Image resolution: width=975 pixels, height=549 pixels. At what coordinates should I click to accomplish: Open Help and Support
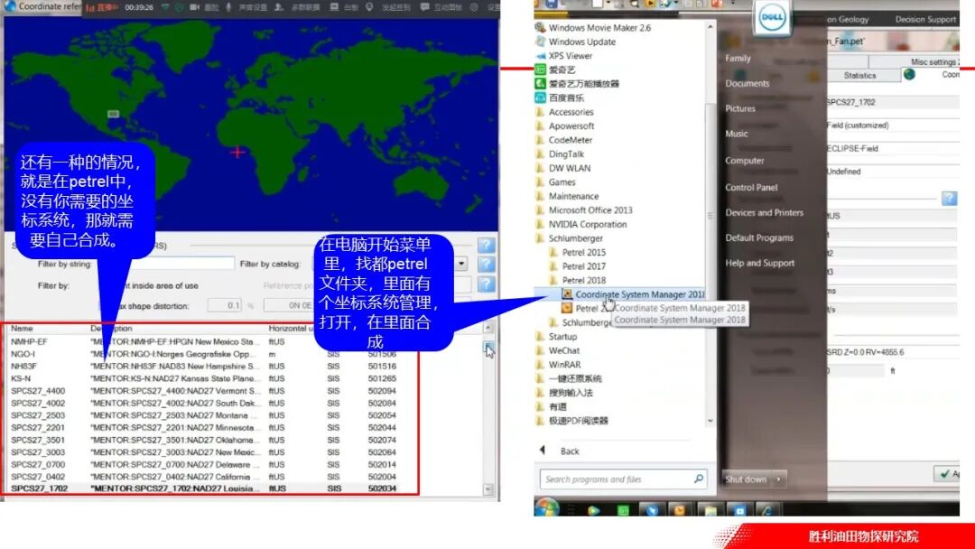coord(760,263)
